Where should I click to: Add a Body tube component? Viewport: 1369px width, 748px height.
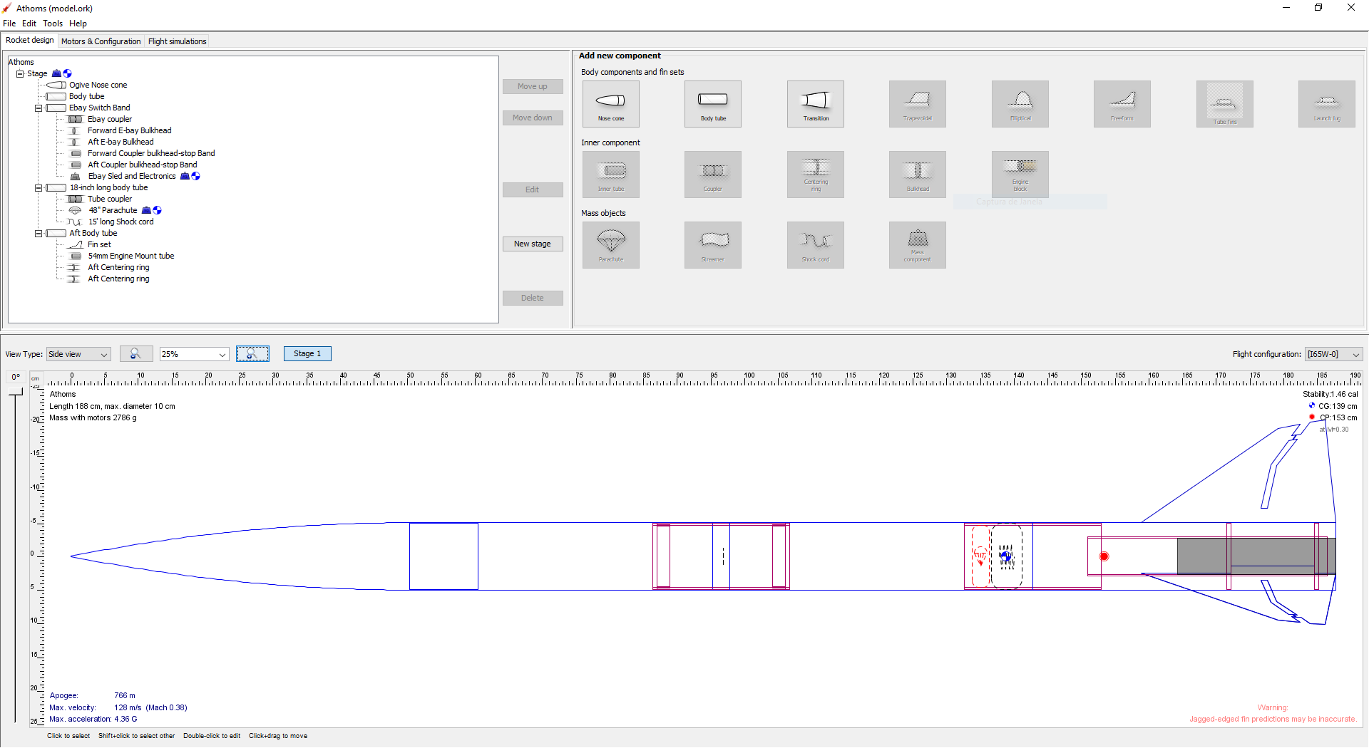(x=712, y=104)
